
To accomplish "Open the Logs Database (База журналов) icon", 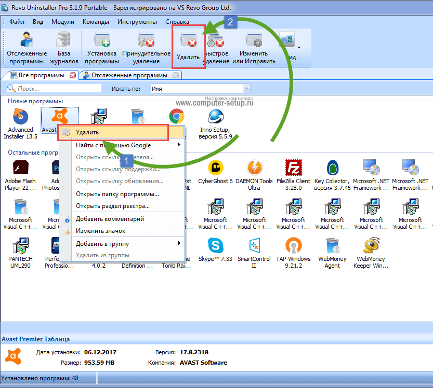I will click(64, 48).
